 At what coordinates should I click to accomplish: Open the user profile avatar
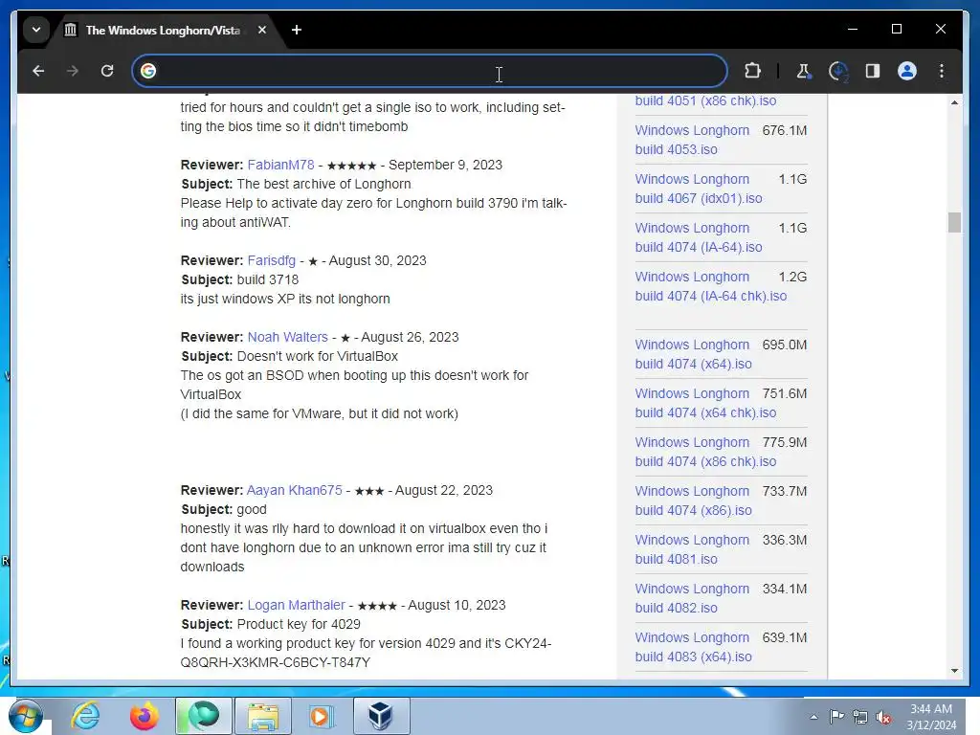[907, 71]
